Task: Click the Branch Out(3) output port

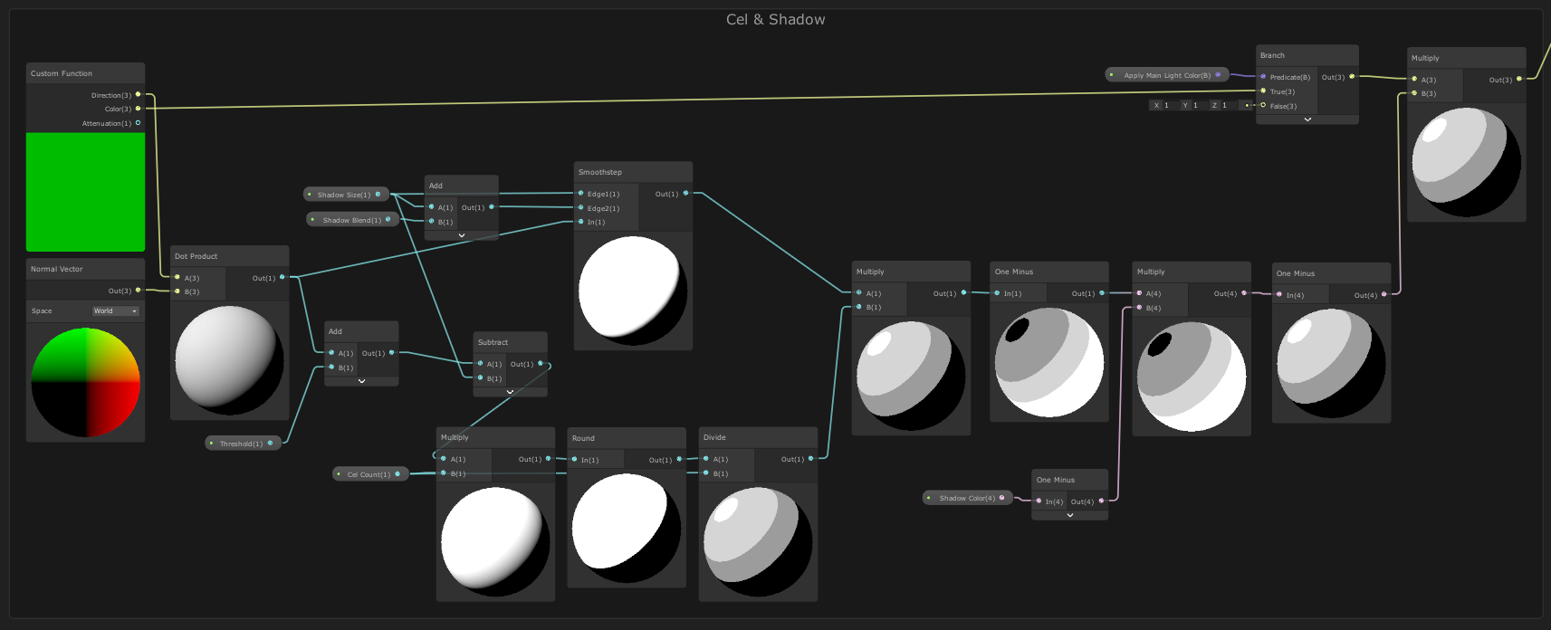Action: 1352,77
